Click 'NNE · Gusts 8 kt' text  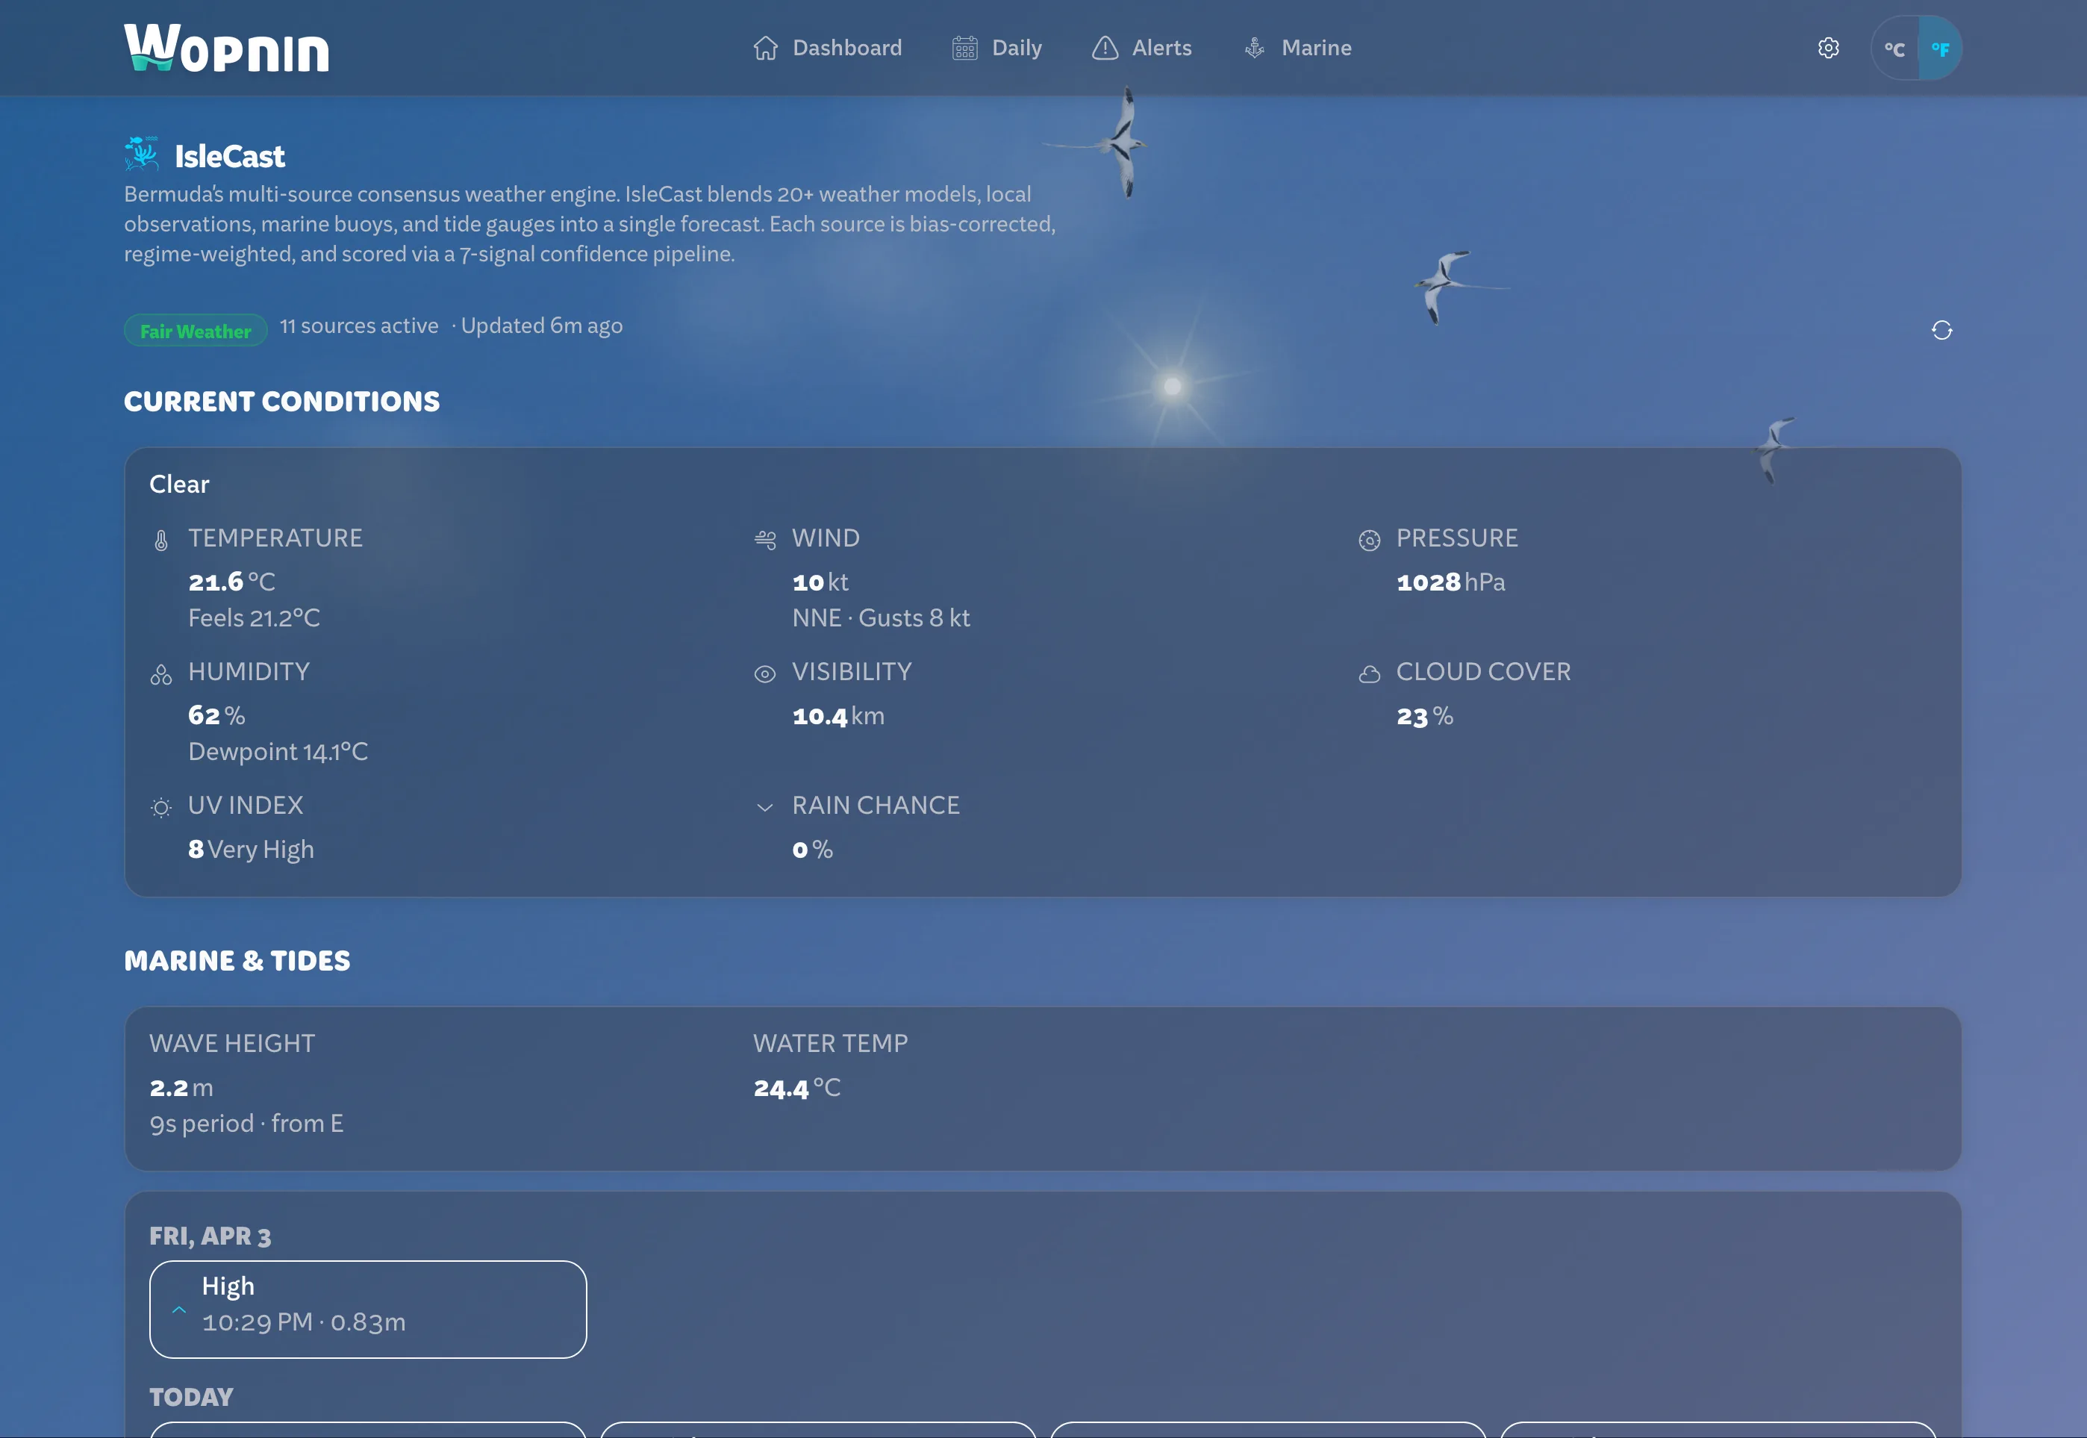click(x=881, y=617)
